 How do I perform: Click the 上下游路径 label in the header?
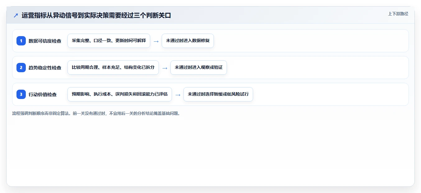[x=398, y=14]
